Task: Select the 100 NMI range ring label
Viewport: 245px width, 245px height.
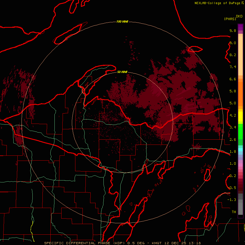Action: [122, 22]
